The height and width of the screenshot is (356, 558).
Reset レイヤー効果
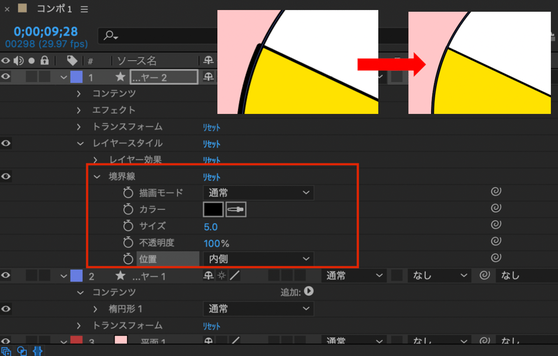click(x=211, y=160)
